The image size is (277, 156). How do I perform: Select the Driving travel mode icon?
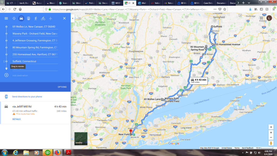pyautogui.click(x=21, y=18)
